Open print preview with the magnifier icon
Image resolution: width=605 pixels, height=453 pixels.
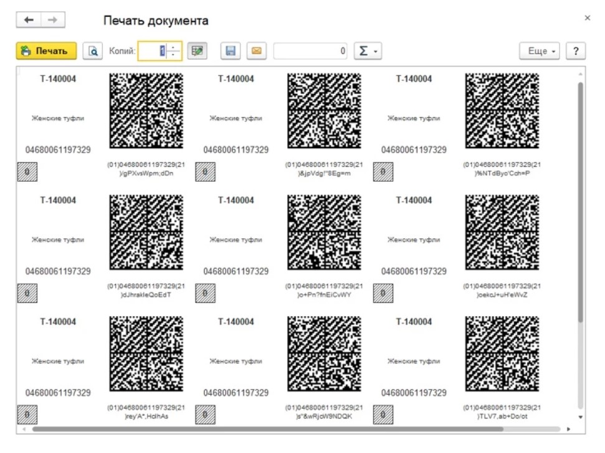click(93, 51)
